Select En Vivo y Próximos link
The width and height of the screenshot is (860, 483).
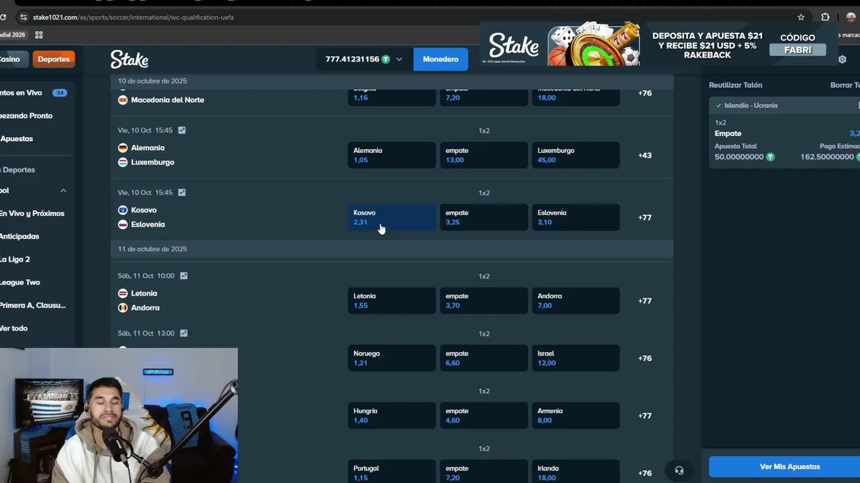(32, 213)
